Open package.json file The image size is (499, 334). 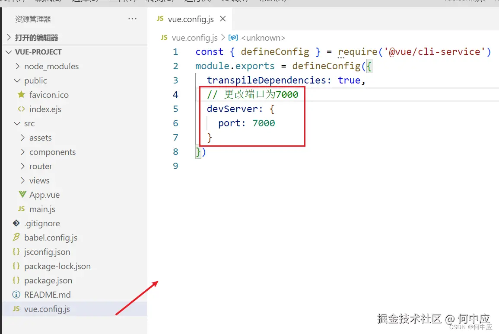coord(48,280)
